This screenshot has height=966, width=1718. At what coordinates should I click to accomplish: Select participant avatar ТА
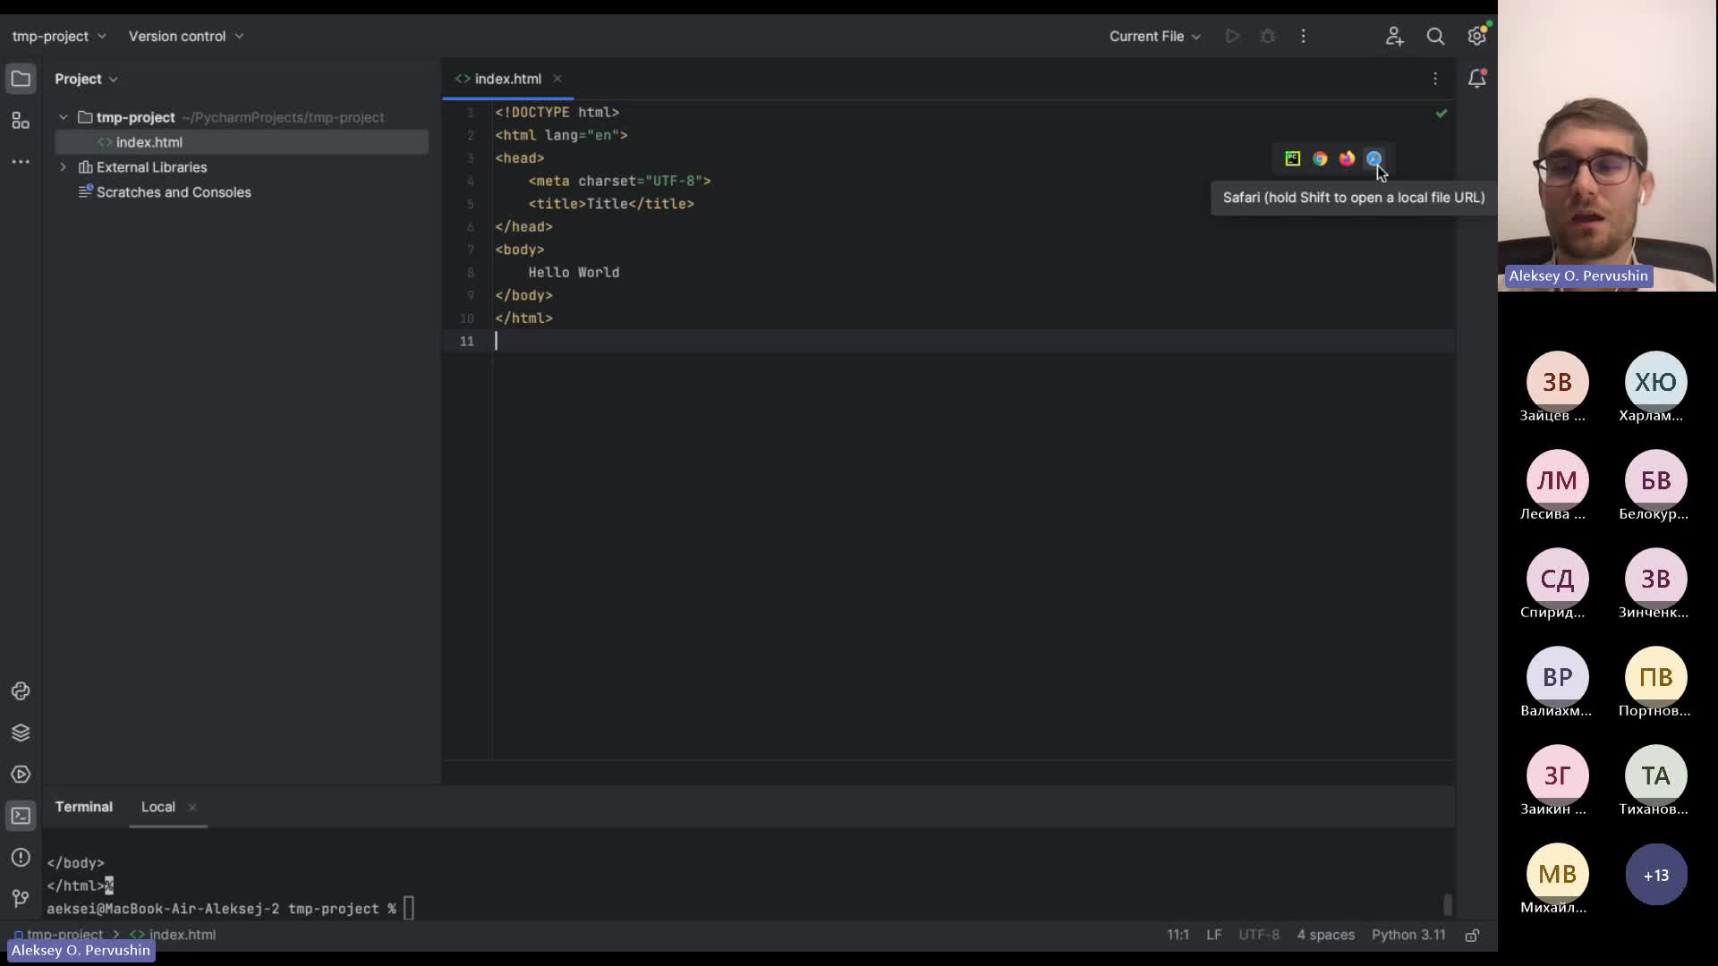pyautogui.click(x=1655, y=775)
